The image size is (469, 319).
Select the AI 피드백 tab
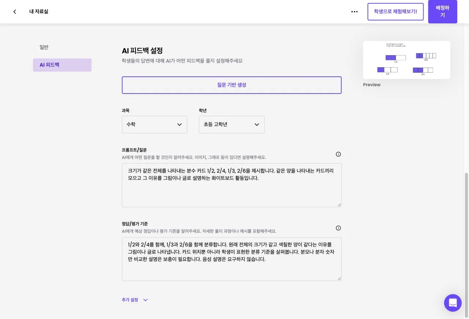pos(62,65)
